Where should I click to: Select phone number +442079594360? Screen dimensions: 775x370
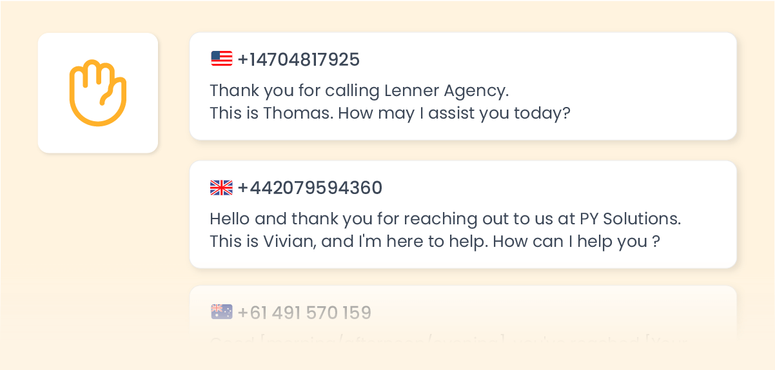point(309,188)
